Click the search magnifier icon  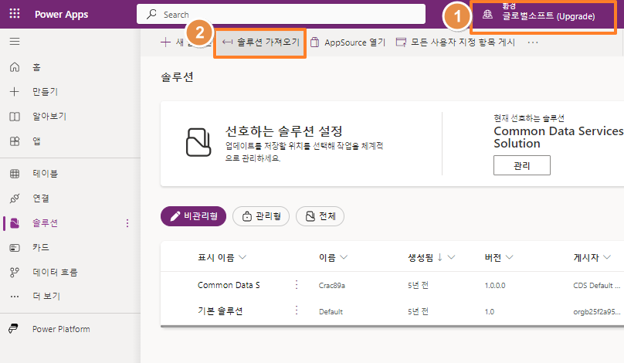151,15
